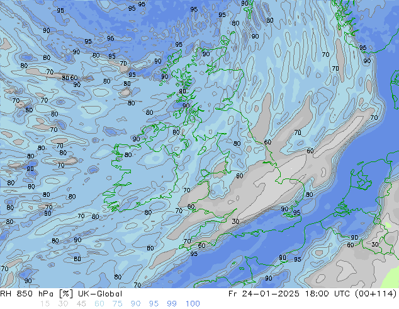Click the '18:00 UTC' time text
Screen dimensions: 399x309
[329, 294]
